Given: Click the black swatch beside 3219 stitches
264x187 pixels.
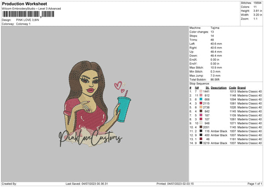Looking at the screenshot, I should (x=201, y=143).
